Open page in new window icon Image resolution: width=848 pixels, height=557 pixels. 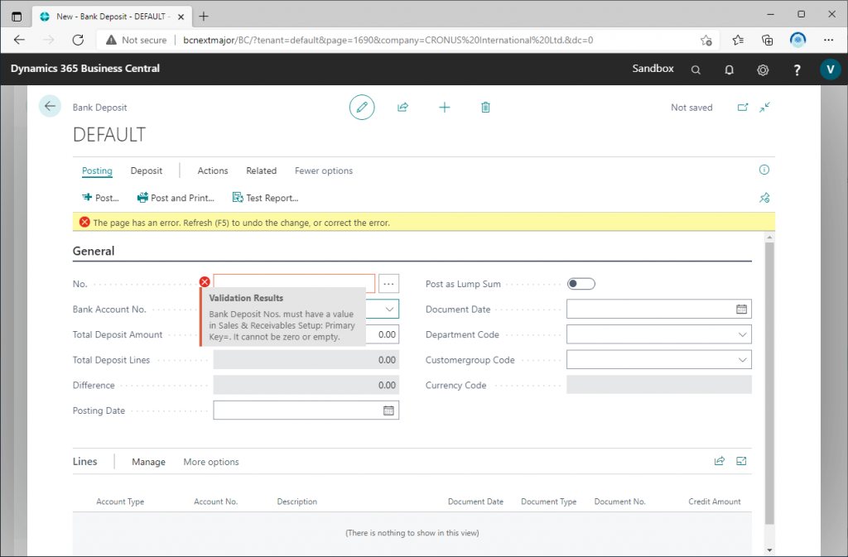pos(743,107)
